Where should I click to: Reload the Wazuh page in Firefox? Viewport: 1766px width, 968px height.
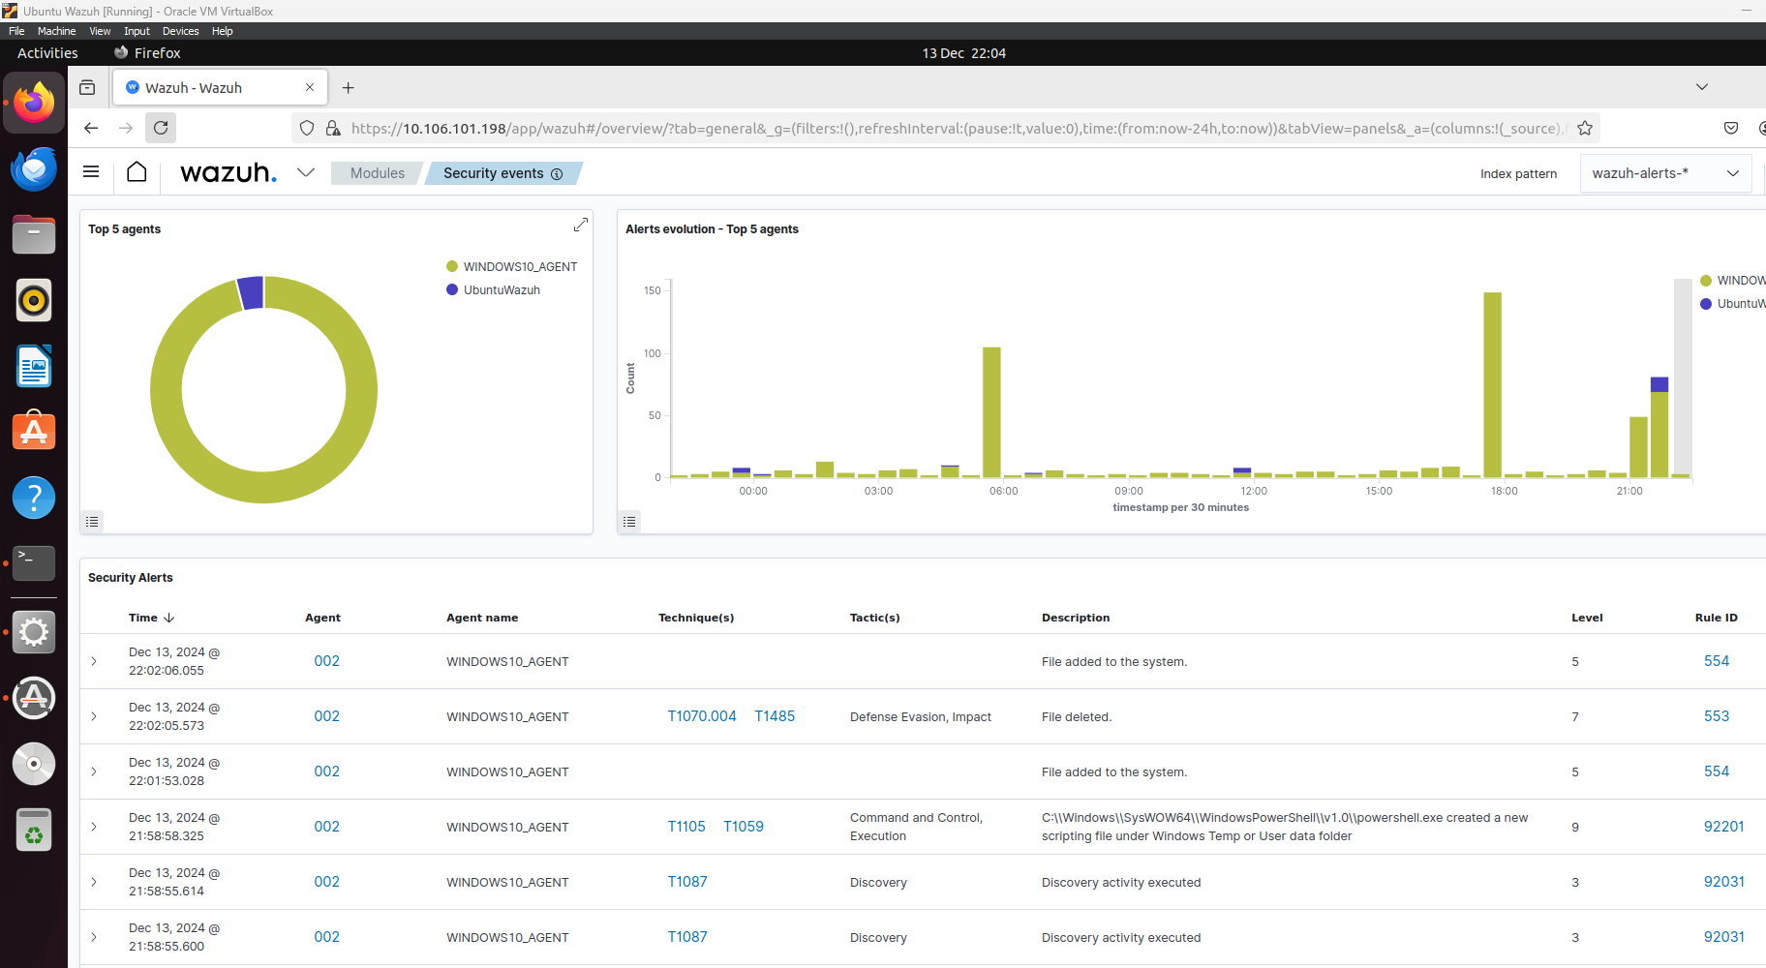[x=161, y=127]
